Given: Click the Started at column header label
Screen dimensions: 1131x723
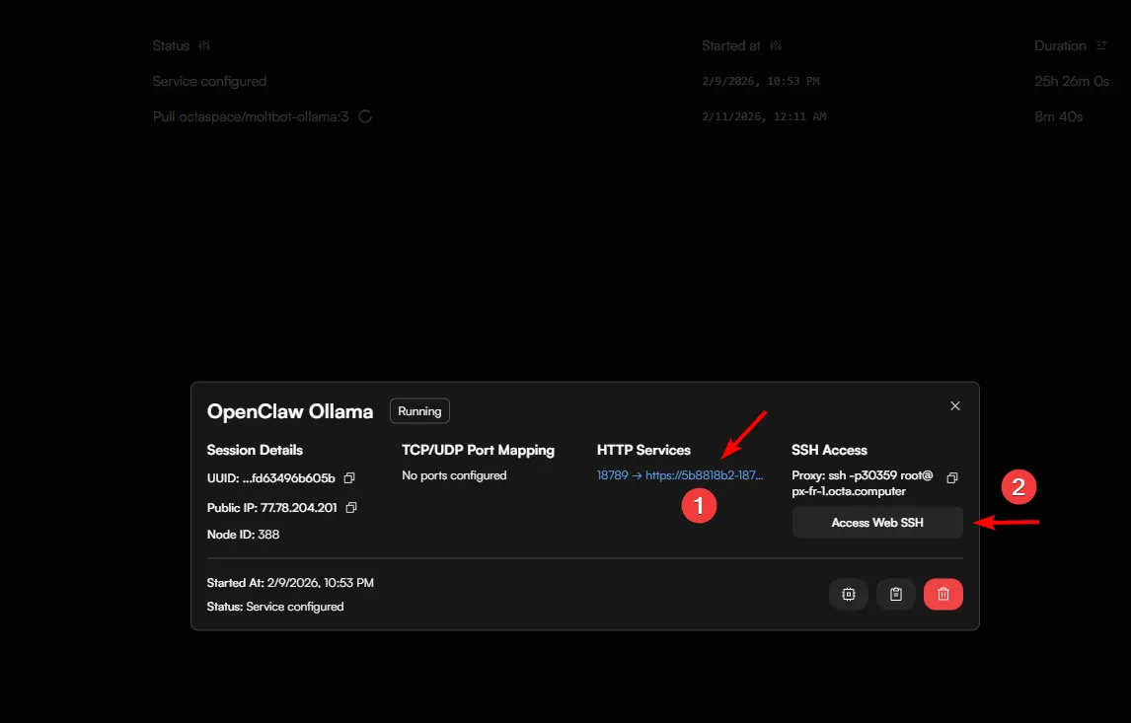Looking at the screenshot, I should 730,45.
